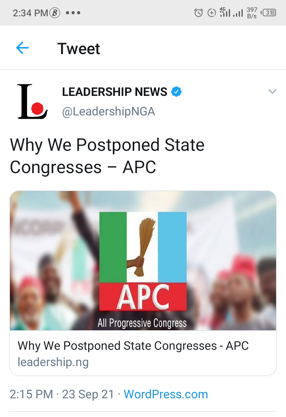Screen dimensions: 286x417
Task: Tap the 4G signal strength icon
Action: 225,12
